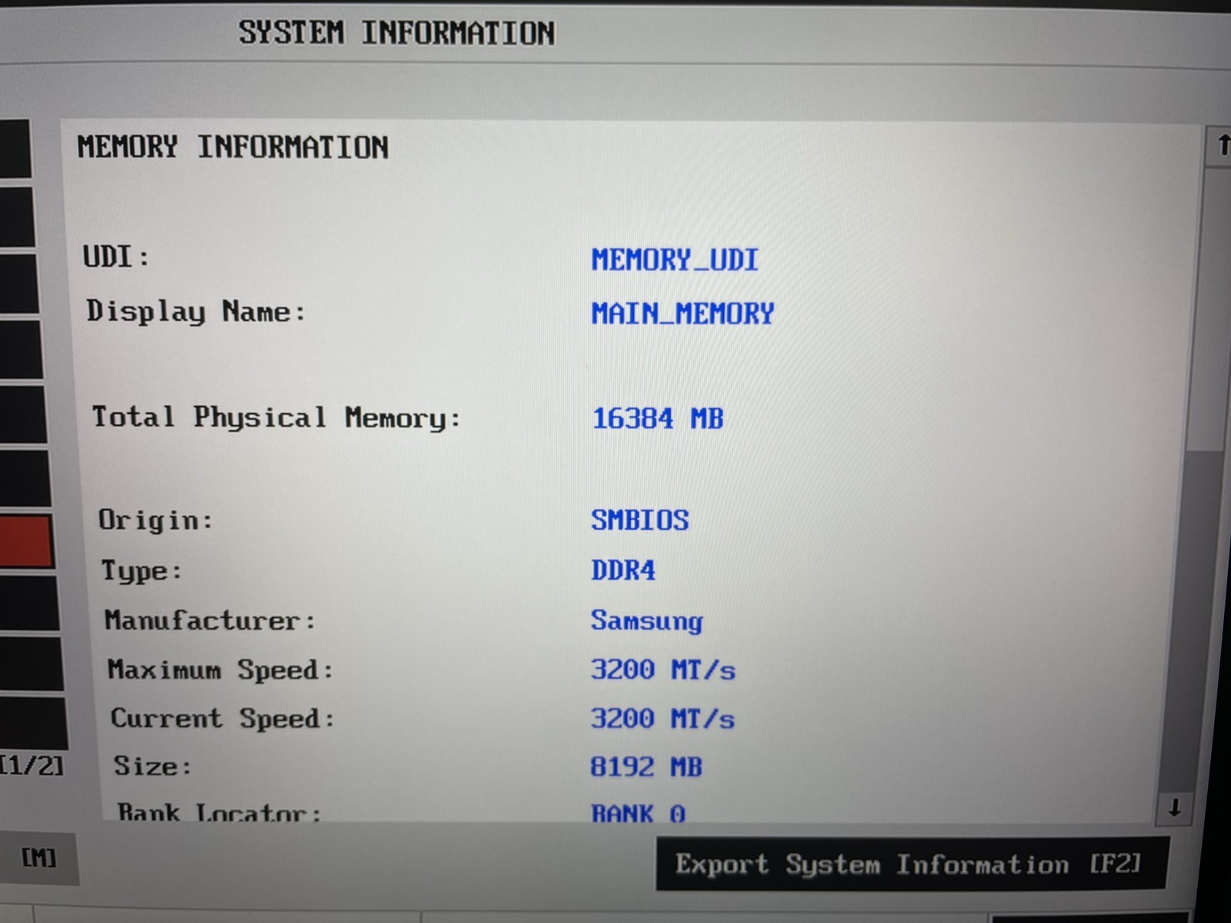Screen dimensions: 1231x923
Task: Select the MAIN_MEMORY display name value
Action: point(682,313)
